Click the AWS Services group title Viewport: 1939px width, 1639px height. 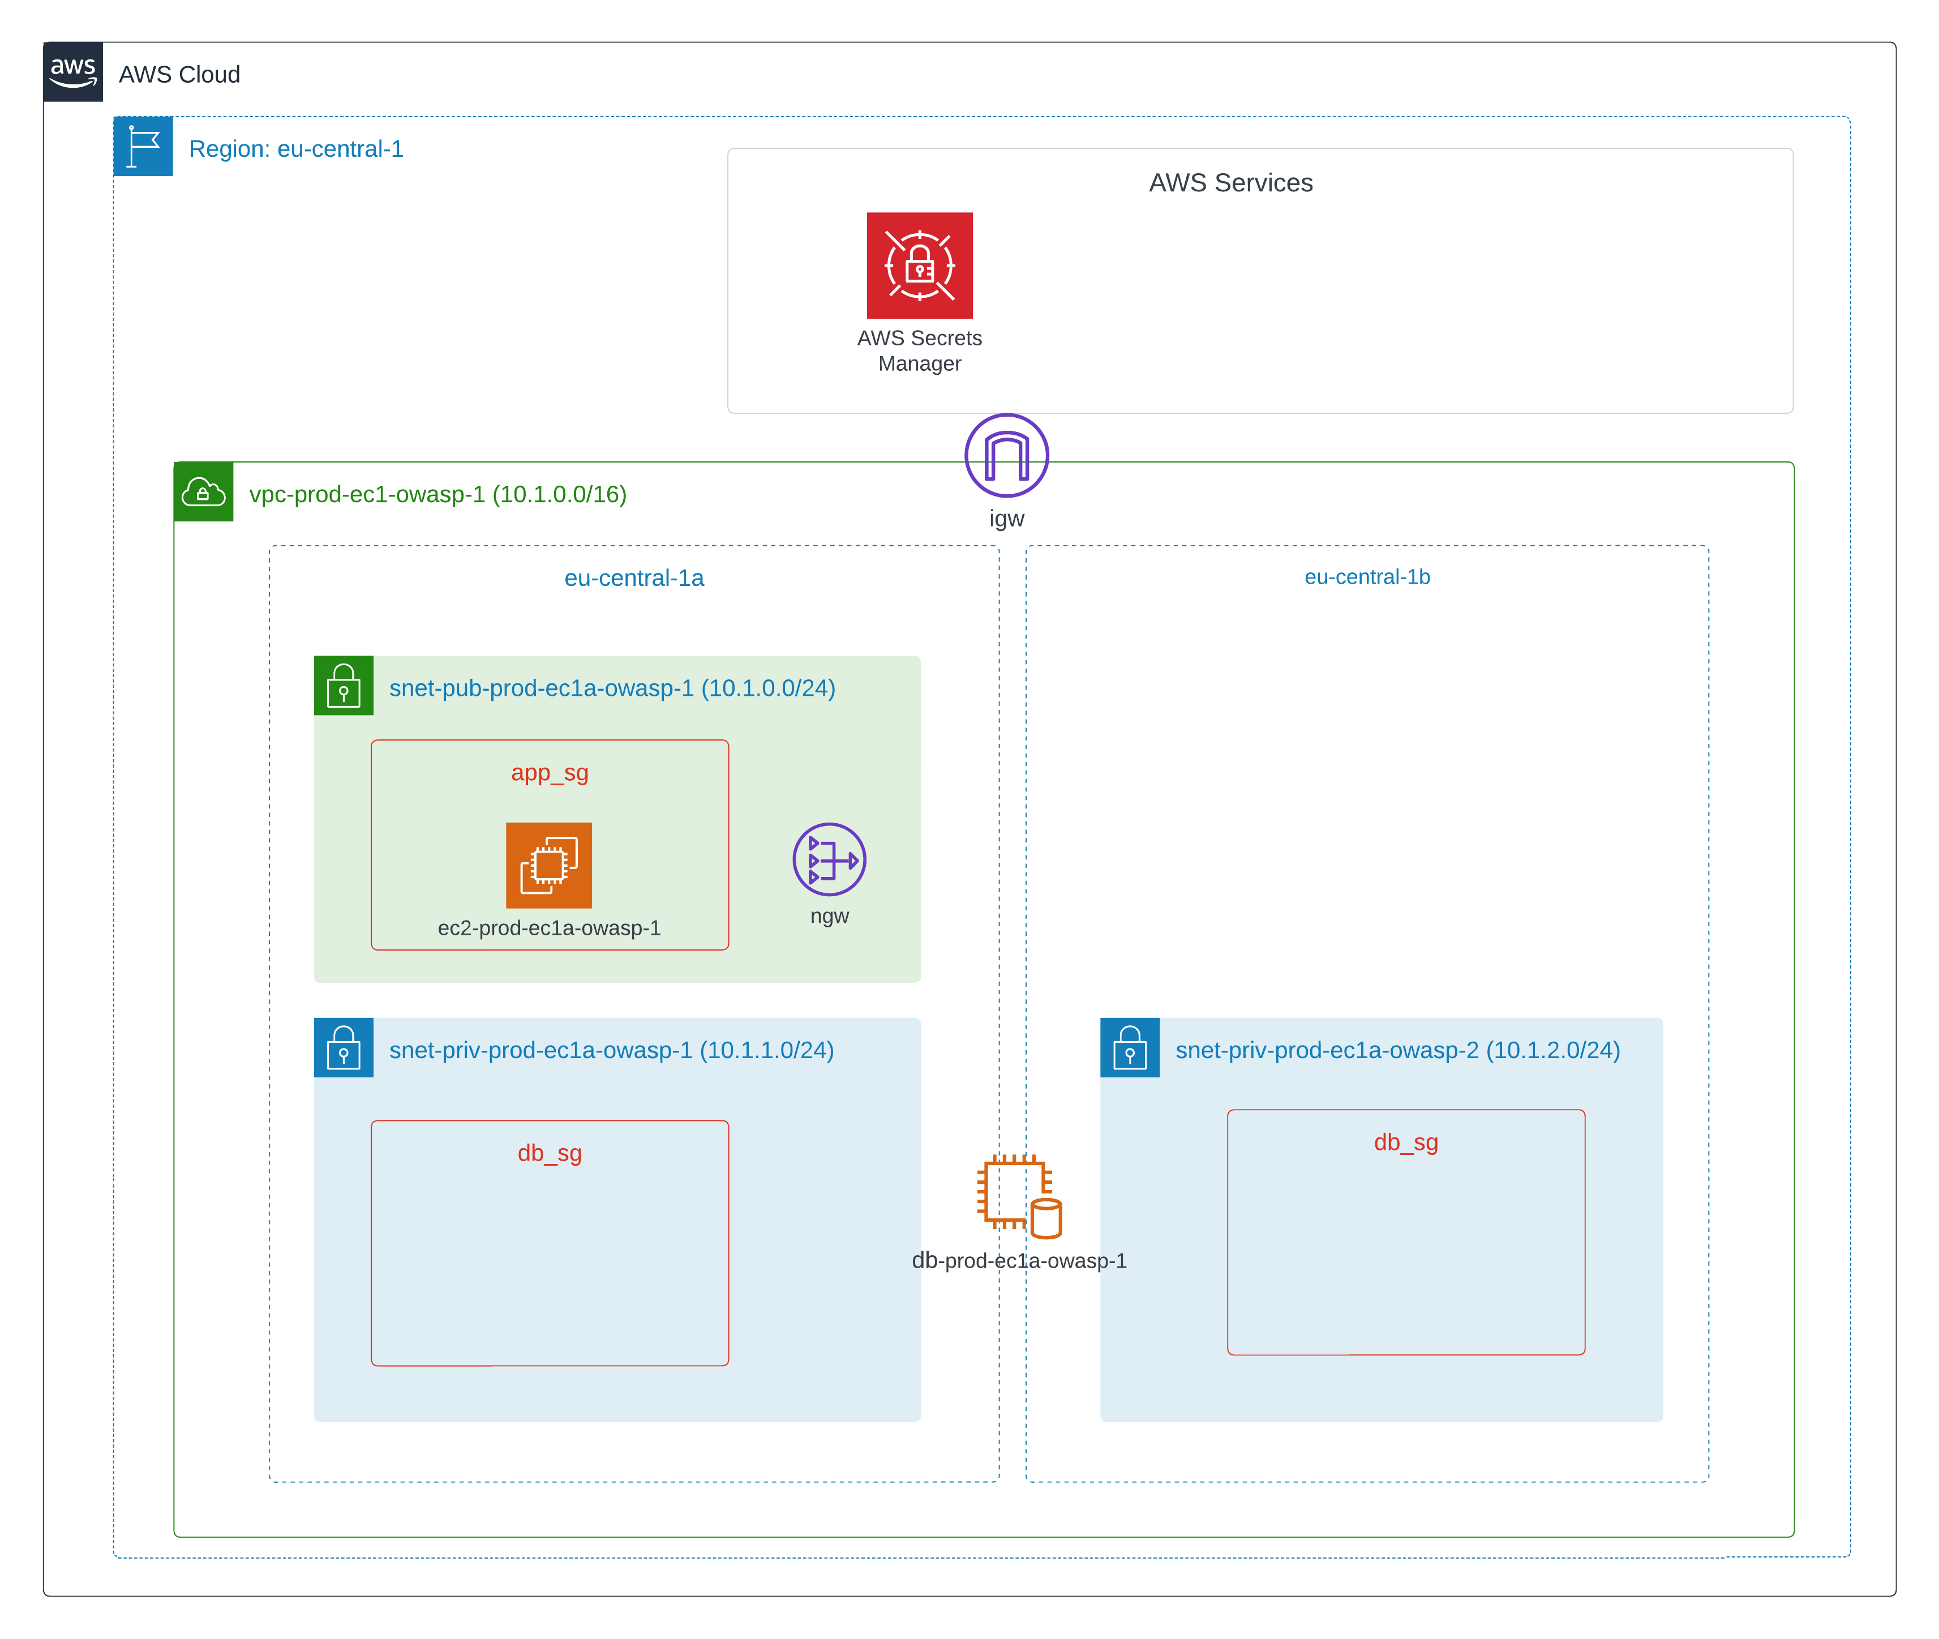pos(1229,182)
